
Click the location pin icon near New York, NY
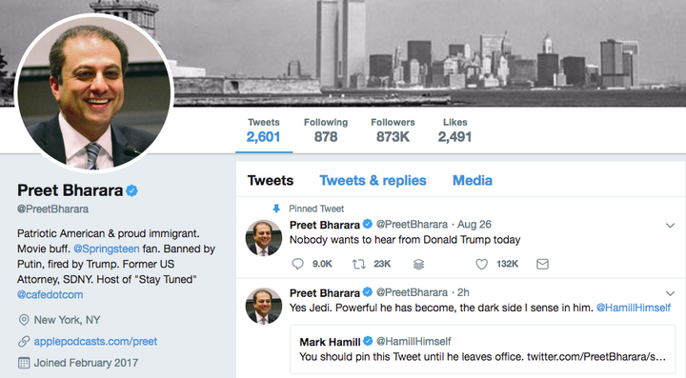point(24,320)
